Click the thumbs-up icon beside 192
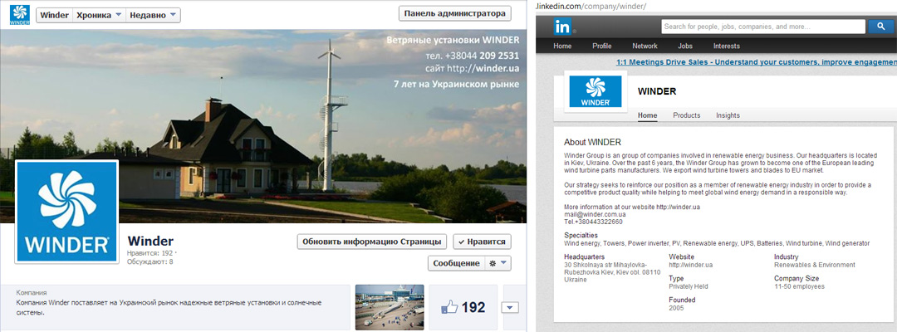 point(449,308)
